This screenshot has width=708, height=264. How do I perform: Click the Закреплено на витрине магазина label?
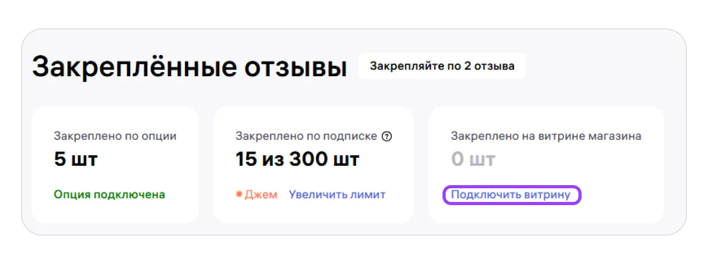click(x=546, y=136)
